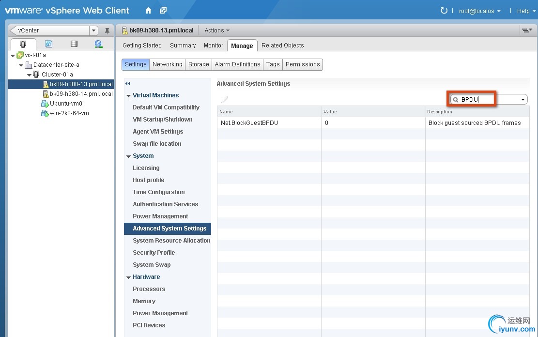Collapse the settings side menu with the double arrow

128,83
